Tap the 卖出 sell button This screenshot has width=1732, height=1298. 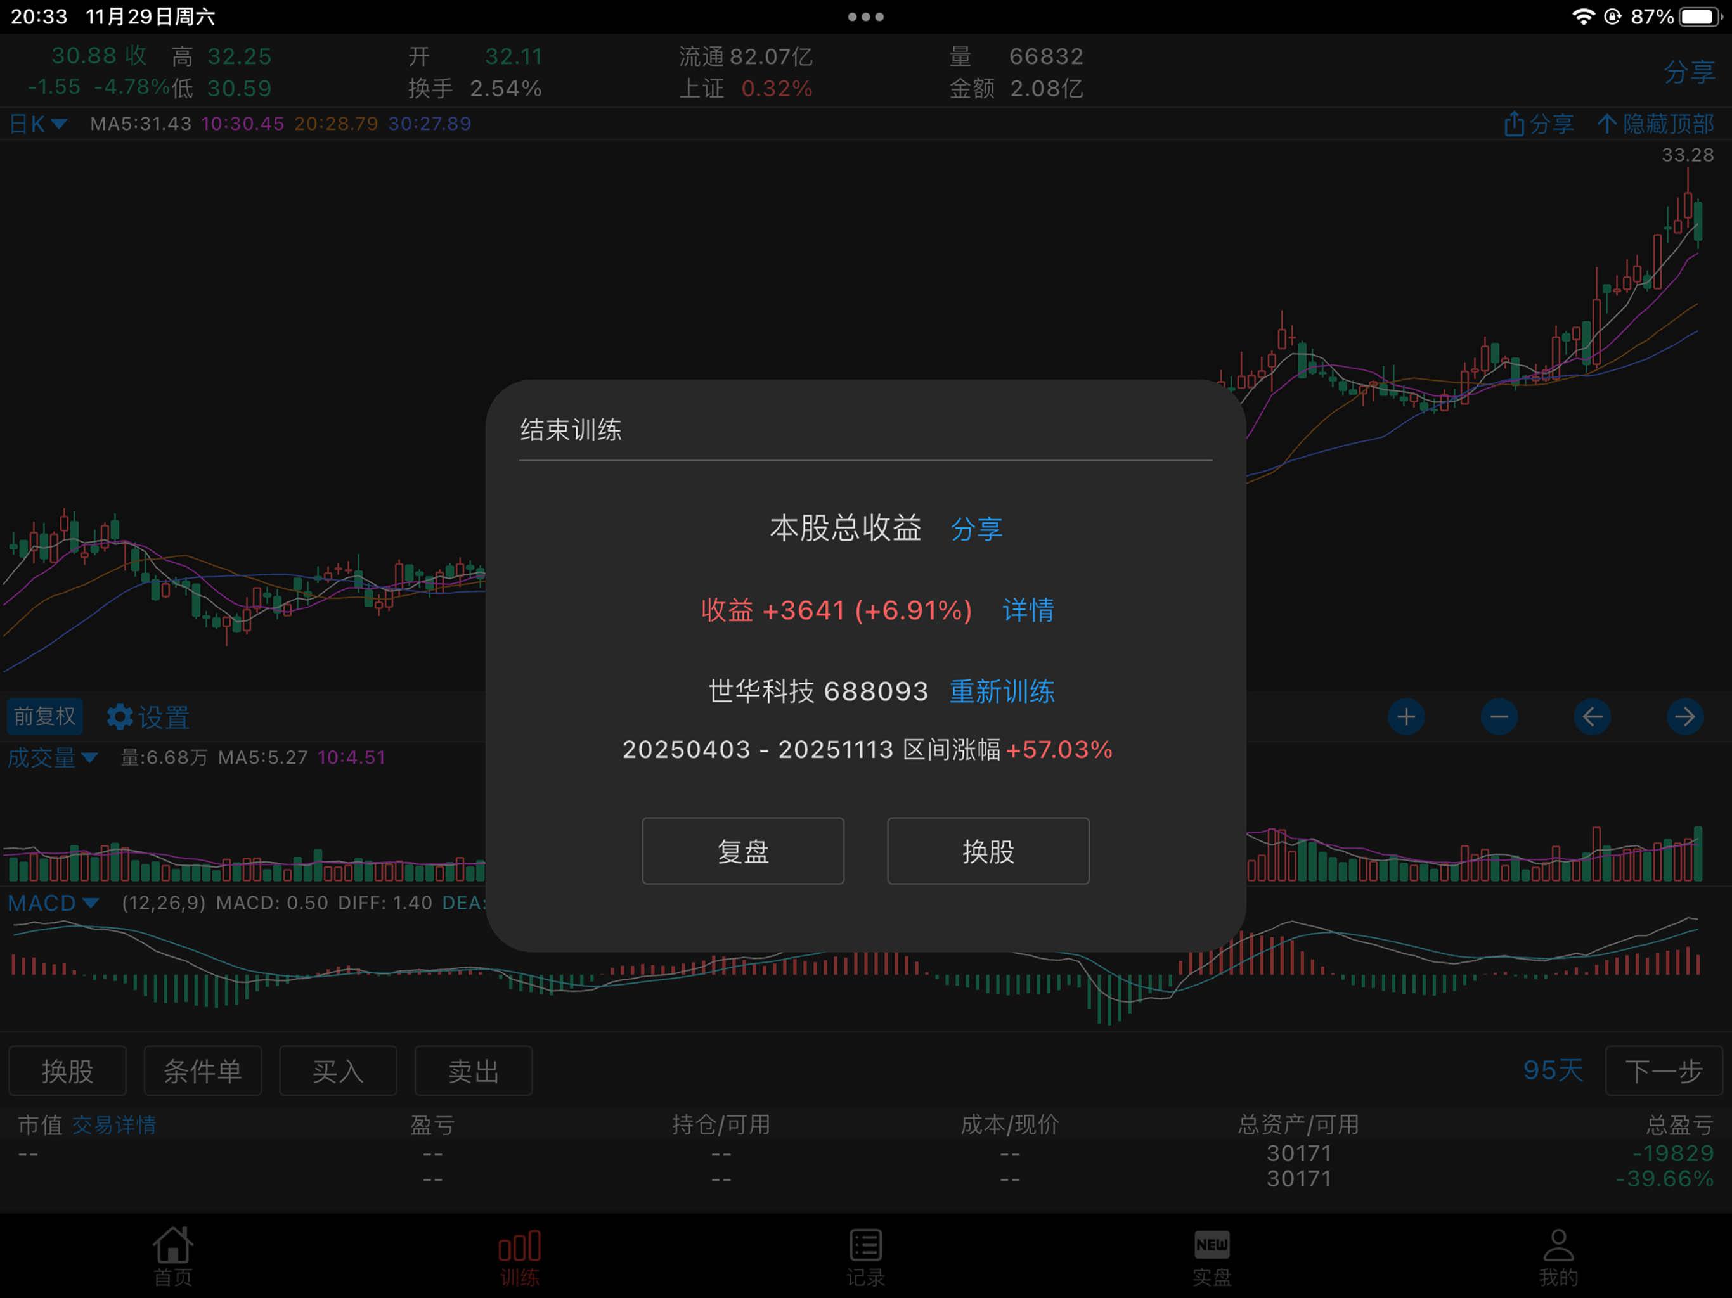click(473, 1070)
